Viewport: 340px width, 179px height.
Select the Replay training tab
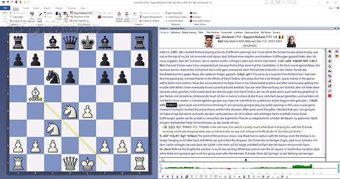[x=189, y=32]
